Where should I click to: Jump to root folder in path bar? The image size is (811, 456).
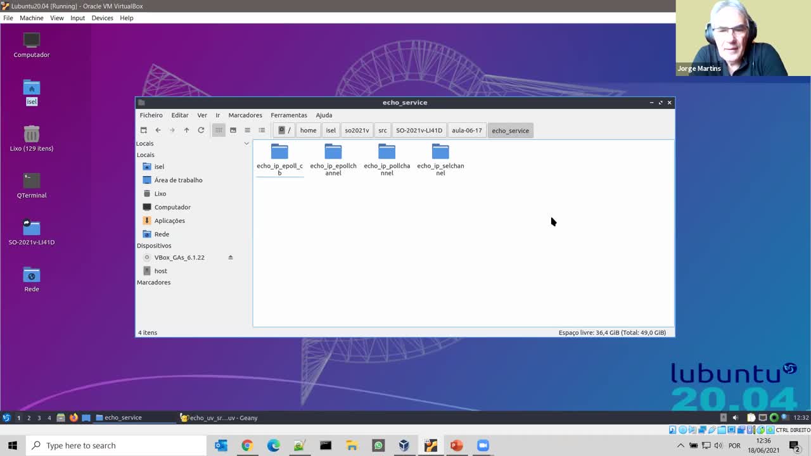click(x=284, y=130)
